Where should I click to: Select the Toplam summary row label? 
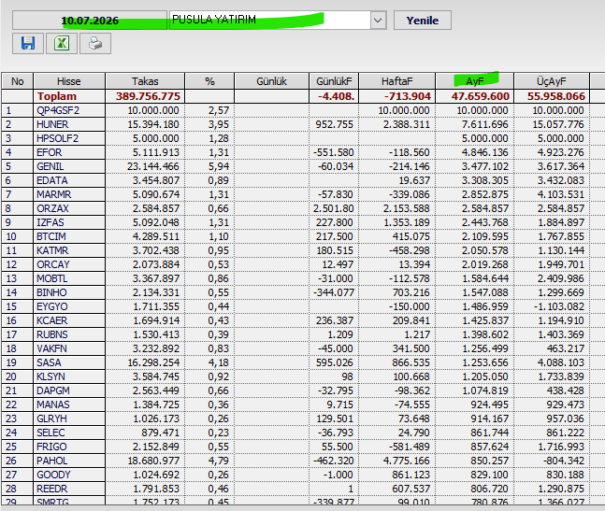point(57,96)
